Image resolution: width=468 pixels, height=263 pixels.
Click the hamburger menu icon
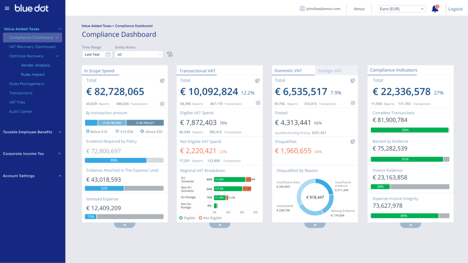click(7, 8)
